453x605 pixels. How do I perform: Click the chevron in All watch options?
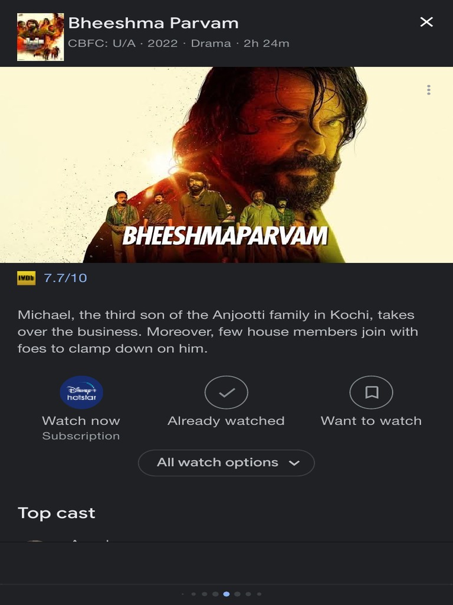[294, 463]
